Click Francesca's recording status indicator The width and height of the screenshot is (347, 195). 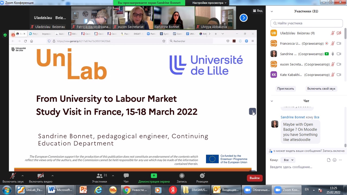pyautogui.click(x=327, y=43)
